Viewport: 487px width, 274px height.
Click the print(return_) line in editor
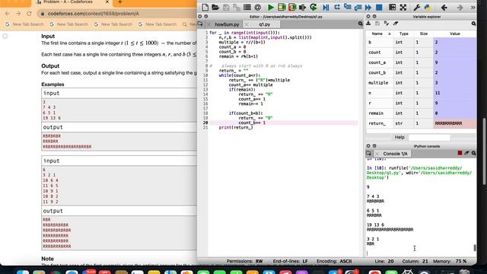click(236, 127)
